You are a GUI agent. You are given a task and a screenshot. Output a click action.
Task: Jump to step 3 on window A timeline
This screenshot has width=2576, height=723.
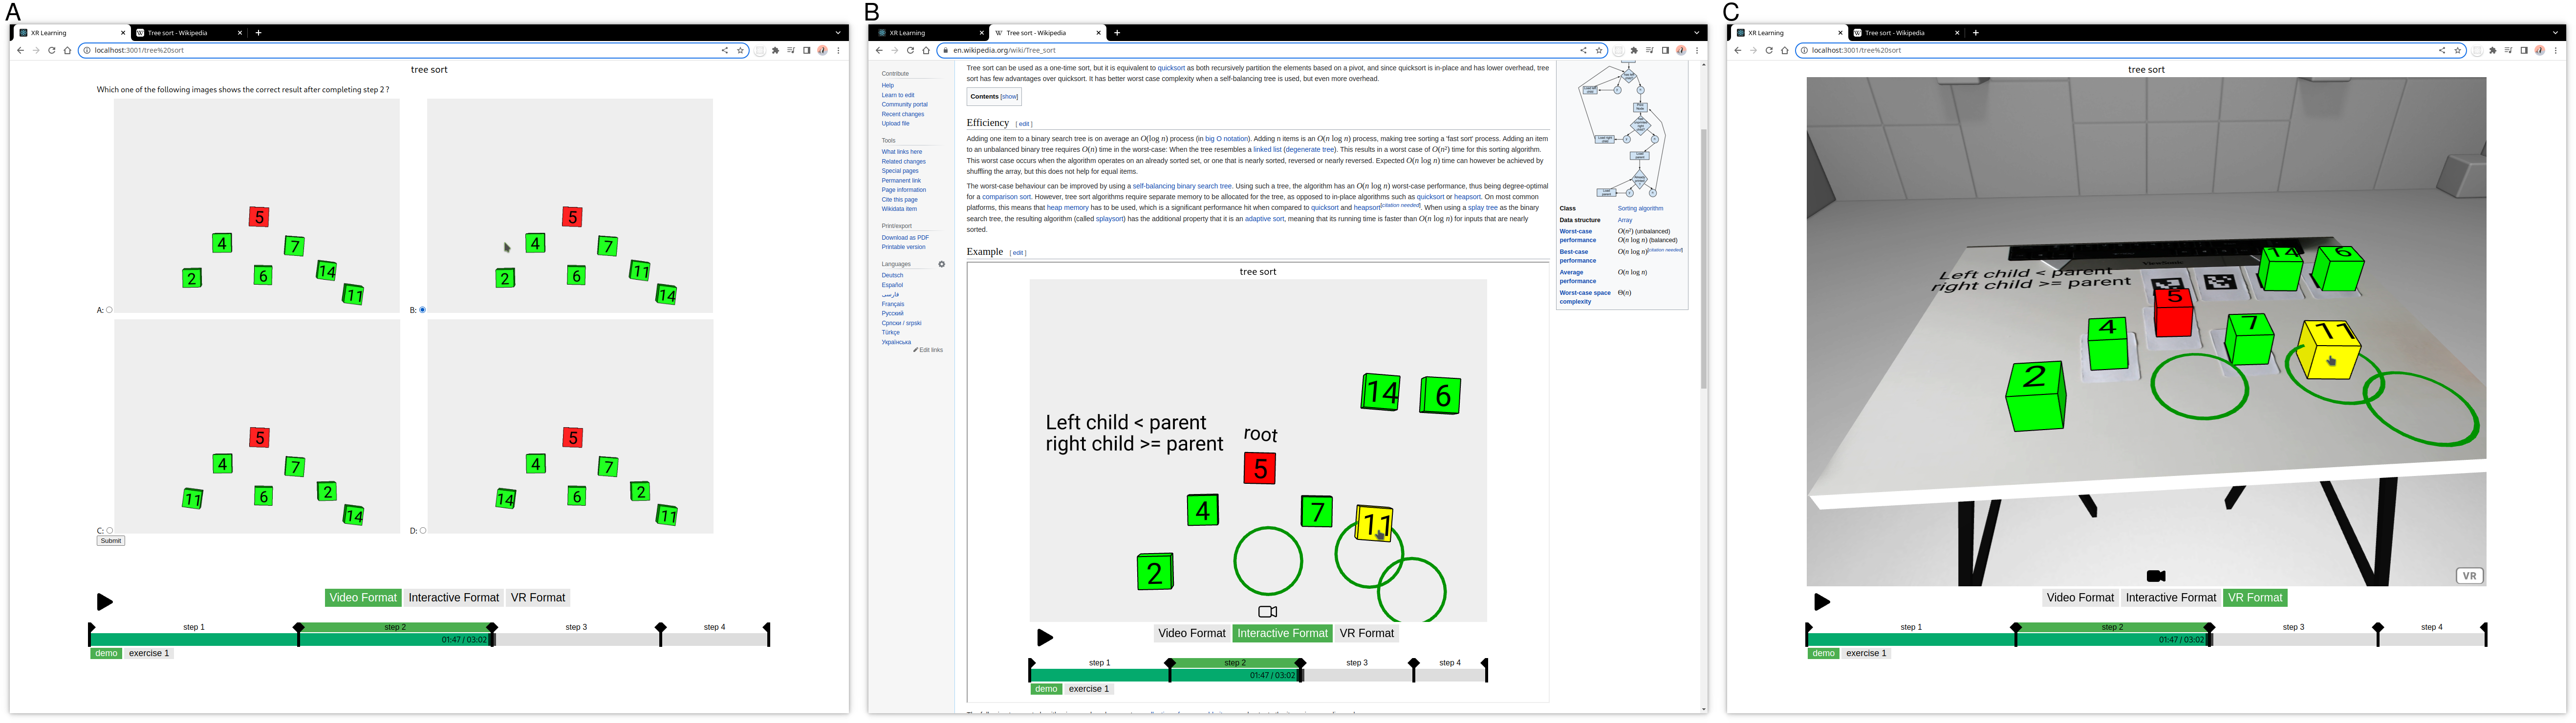[x=576, y=627]
